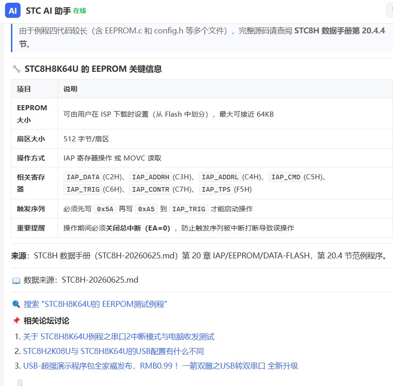The height and width of the screenshot is (386, 393).
Task: Open link comparing STC8H2K08U USB配置
Action: (113, 351)
